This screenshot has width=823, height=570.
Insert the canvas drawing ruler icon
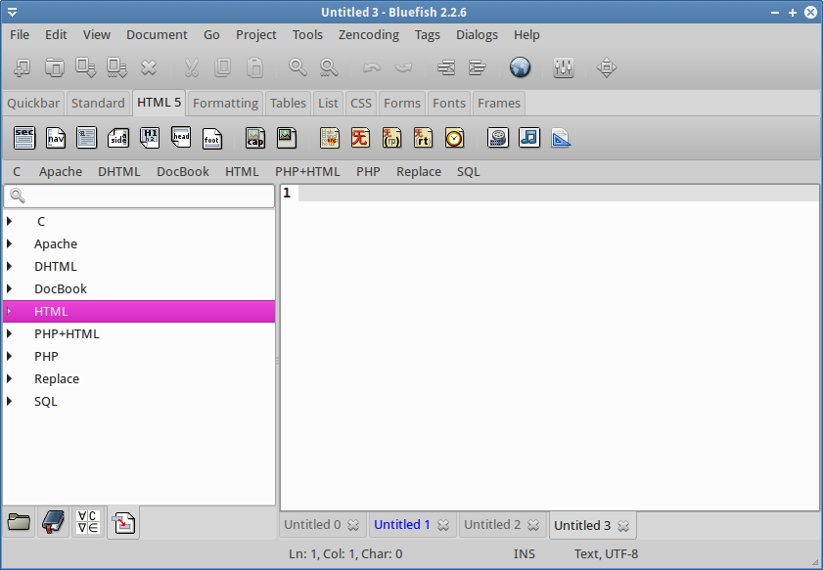[x=561, y=138]
